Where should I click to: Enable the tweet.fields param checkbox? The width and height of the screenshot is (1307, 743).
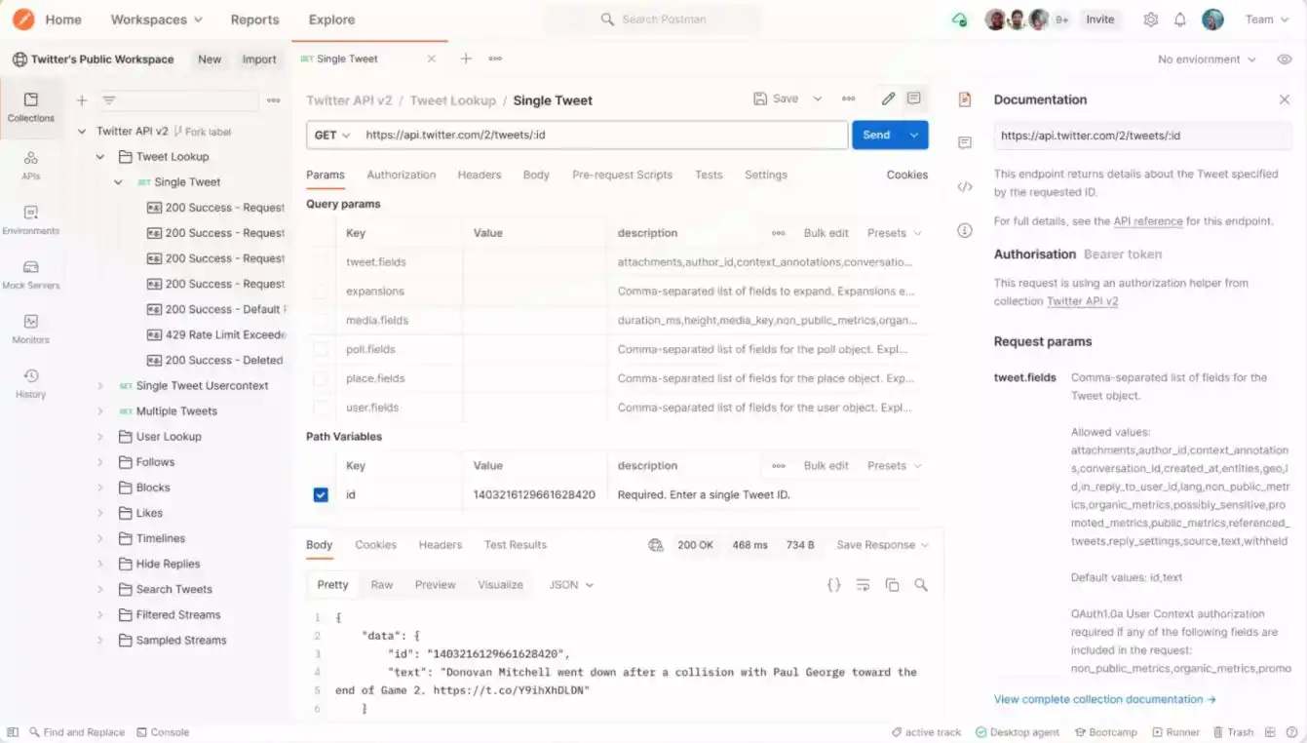tap(321, 262)
